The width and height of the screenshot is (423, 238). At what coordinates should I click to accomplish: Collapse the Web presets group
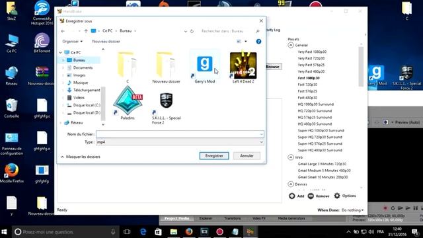291,157
